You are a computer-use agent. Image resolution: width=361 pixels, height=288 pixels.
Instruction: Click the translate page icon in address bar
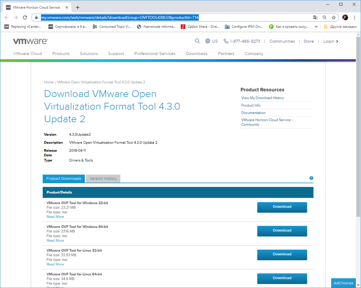pyautogui.click(x=315, y=17)
